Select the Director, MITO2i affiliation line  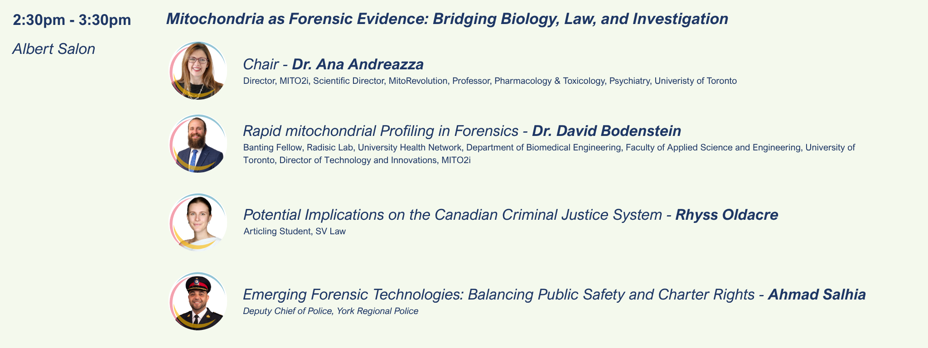pos(490,81)
